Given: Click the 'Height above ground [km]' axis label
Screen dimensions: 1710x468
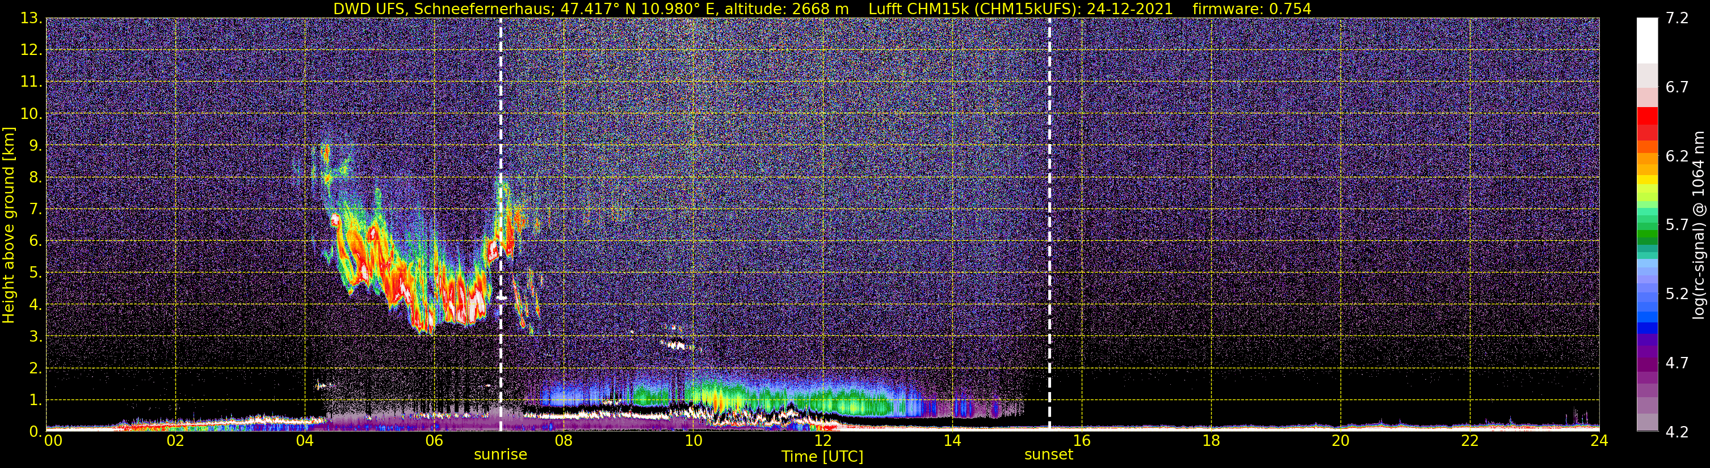Looking at the screenshot, I should coord(9,225).
